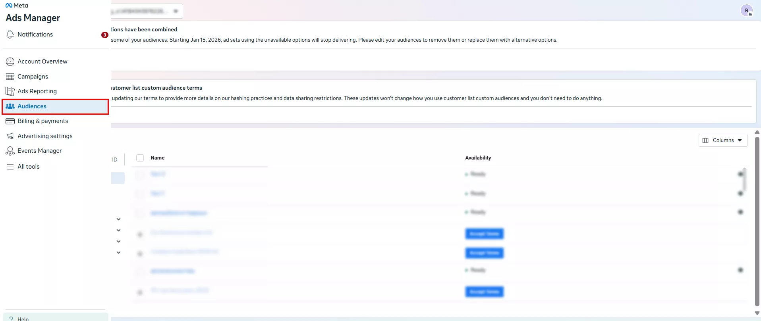Image resolution: width=761 pixels, height=321 pixels.
Task: Open Notifications bell icon
Action: point(10,35)
